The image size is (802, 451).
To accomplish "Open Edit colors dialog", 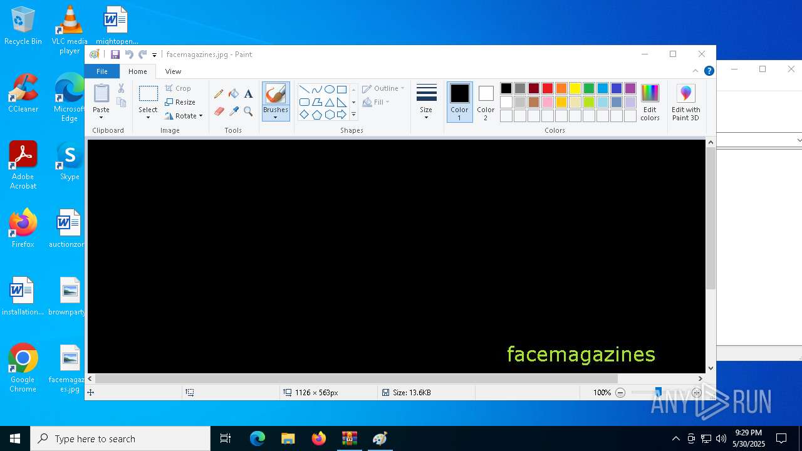I will (x=650, y=102).
